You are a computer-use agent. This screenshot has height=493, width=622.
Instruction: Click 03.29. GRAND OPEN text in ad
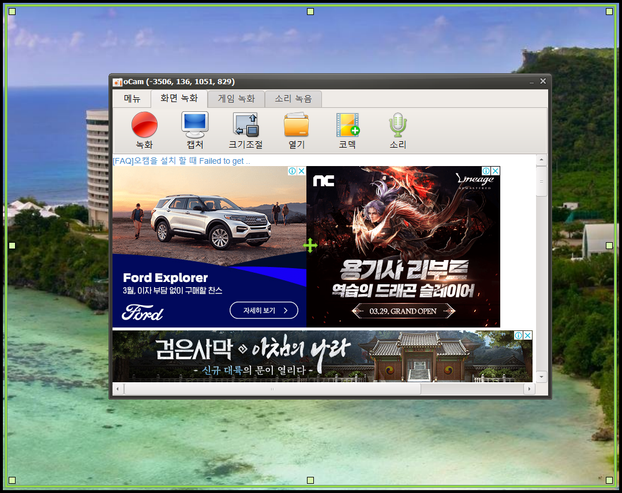[x=403, y=311]
